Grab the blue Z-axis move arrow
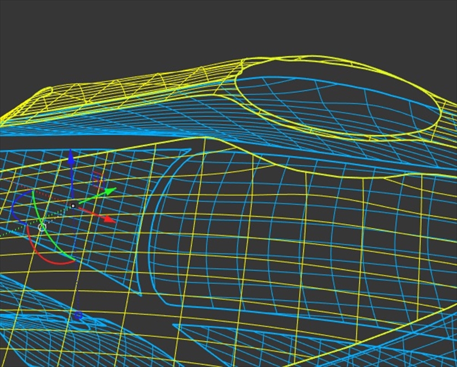457x367 pixels. point(71,159)
